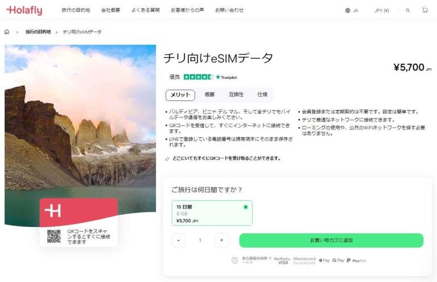Open the お問い合わせ nav item
This screenshot has height=282, width=437.
(229, 10)
